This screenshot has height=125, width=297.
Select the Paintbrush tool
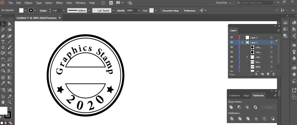pos(10,47)
